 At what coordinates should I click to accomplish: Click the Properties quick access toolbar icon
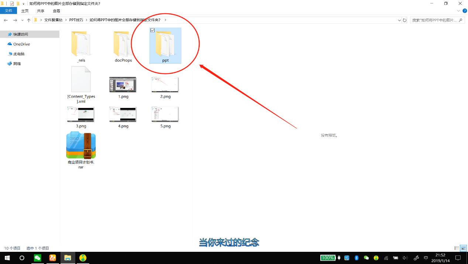point(12,3)
